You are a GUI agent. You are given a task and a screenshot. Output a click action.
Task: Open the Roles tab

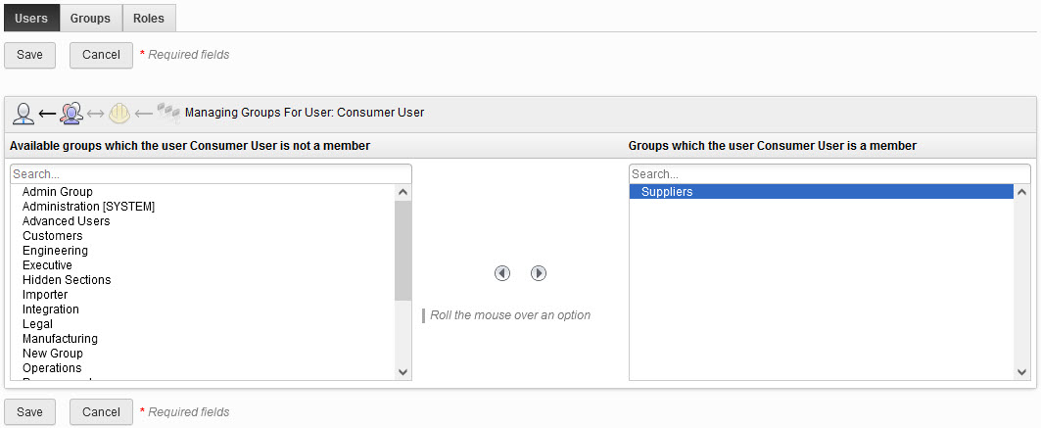(x=149, y=18)
